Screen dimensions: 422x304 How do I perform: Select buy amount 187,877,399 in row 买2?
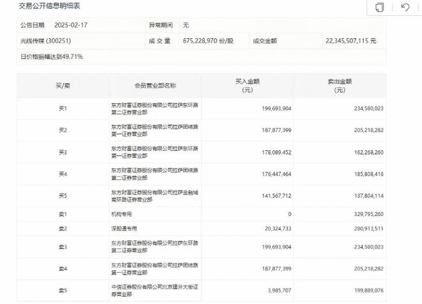(277, 130)
